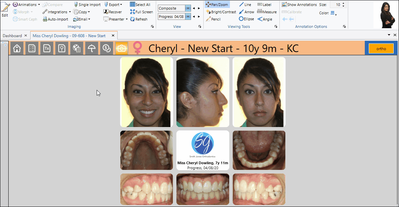399x207 pixels.
Task: Toggle Full Screen view
Action: 141,12
